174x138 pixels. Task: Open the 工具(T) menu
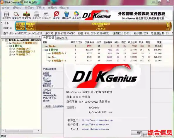coord(41,8)
